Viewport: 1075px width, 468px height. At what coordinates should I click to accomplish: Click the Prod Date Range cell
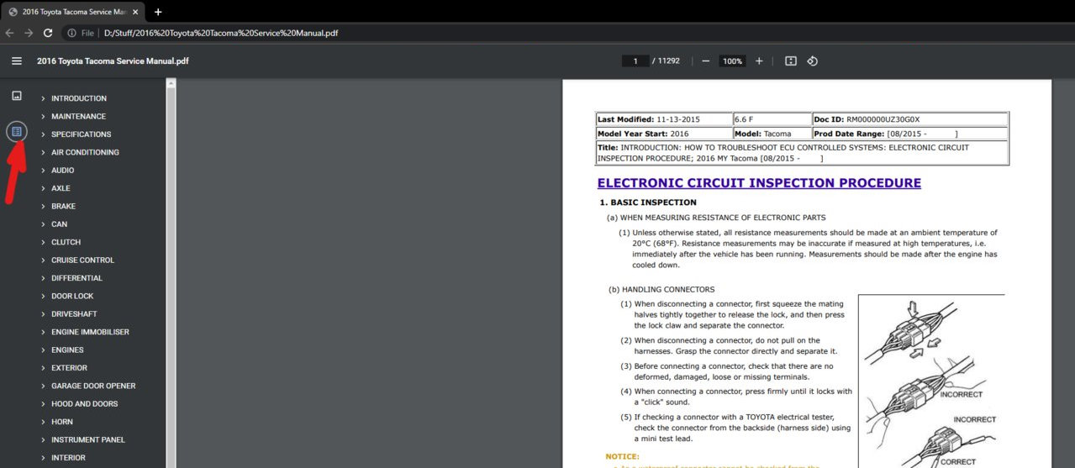coord(910,134)
